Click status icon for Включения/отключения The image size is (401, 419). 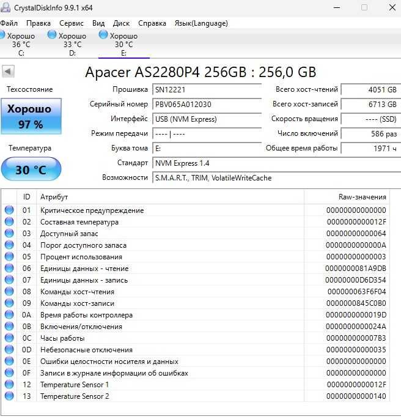point(9,326)
